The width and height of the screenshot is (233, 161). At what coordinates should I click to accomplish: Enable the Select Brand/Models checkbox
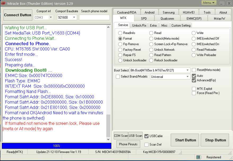(x=118, y=77)
